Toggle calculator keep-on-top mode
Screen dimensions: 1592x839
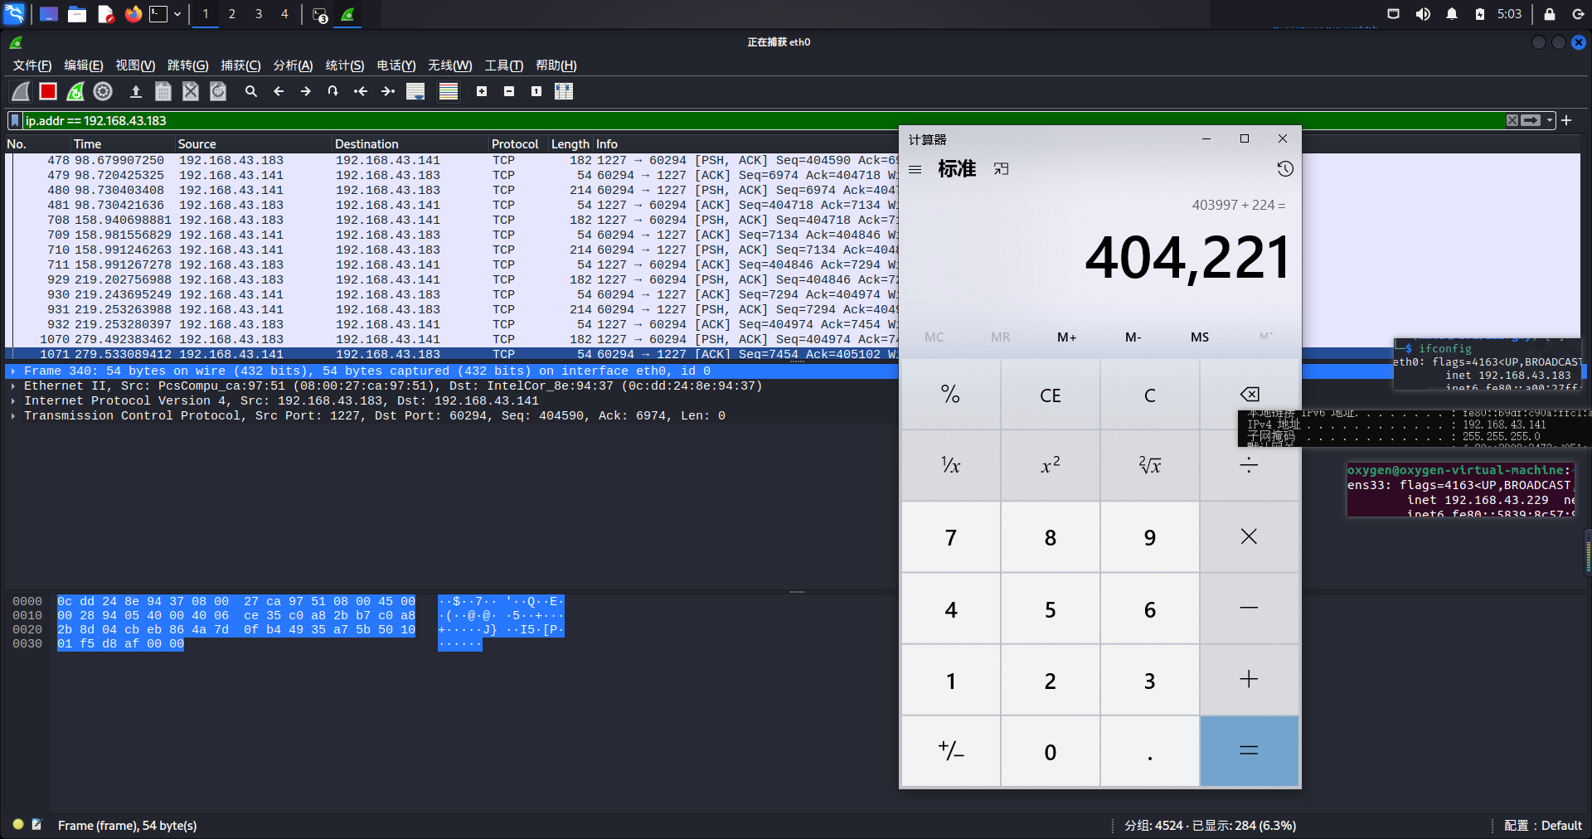pos(1002,169)
